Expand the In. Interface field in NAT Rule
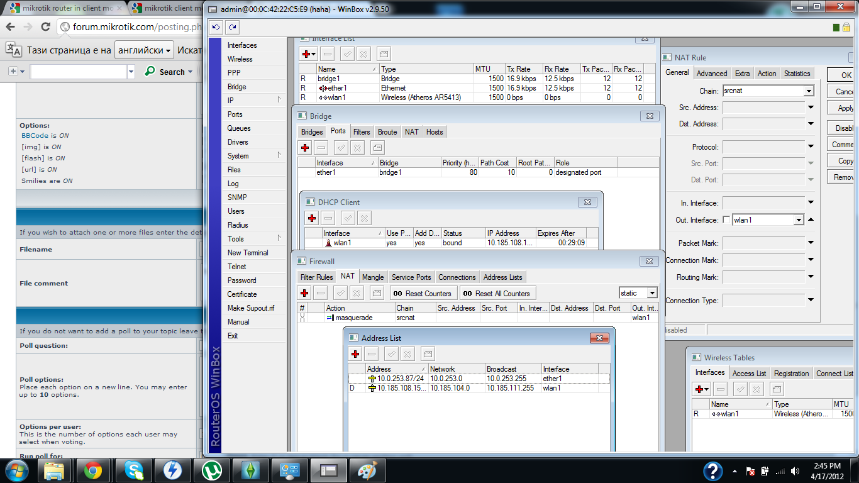The width and height of the screenshot is (859, 483). [x=811, y=203]
